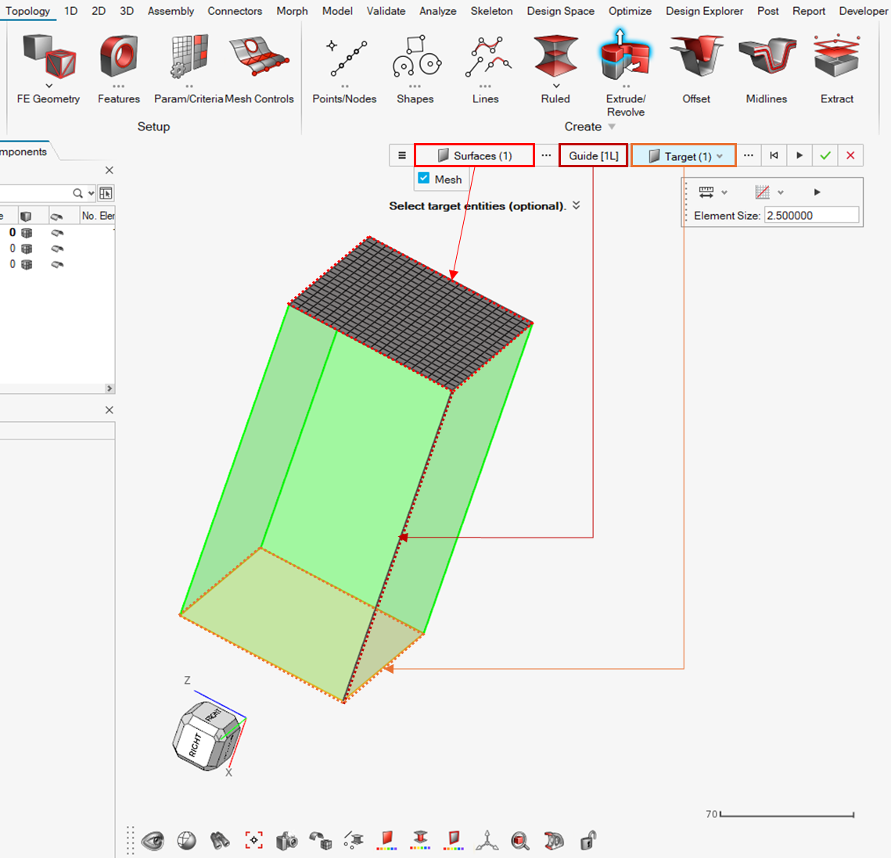This screenshot has height=858, width=891.
Task: Click the Target (1) collector
Action: [x=684, y=156]
